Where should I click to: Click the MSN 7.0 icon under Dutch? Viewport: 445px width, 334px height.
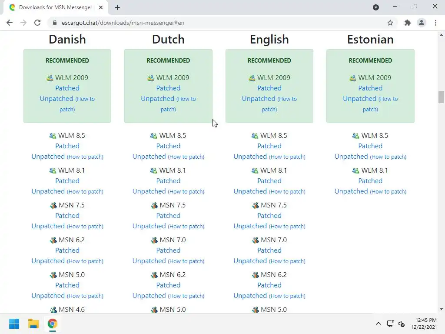(x=154, y=240)
